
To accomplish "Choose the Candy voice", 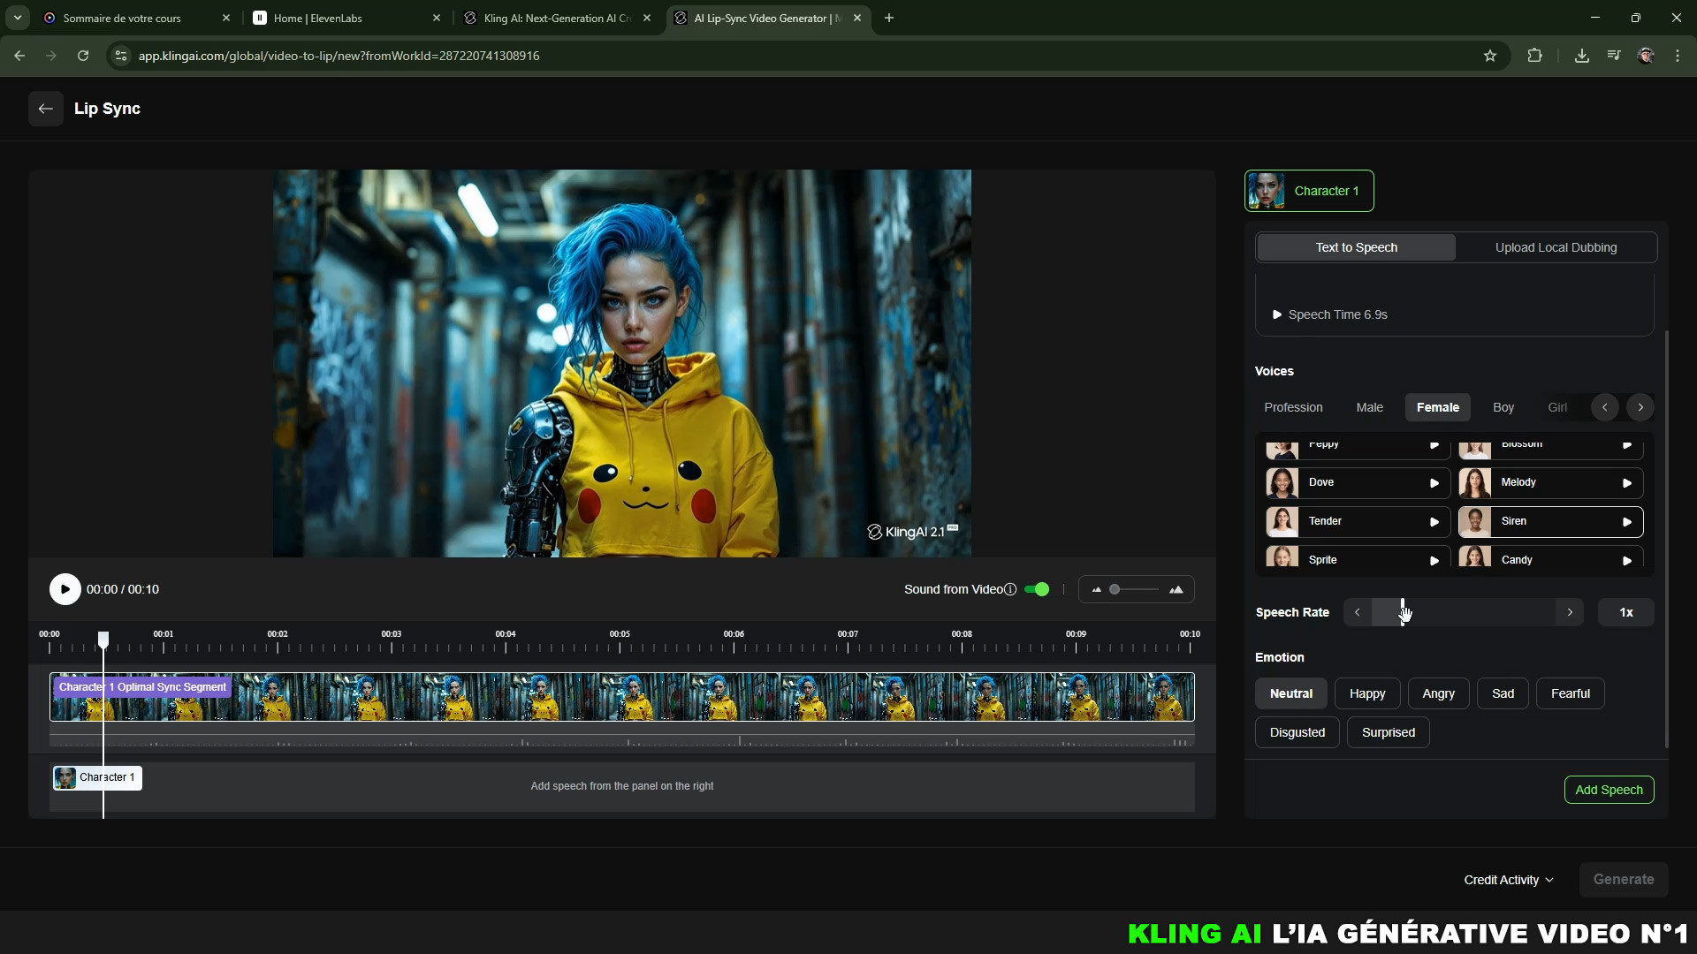I will coord(1550,556).
